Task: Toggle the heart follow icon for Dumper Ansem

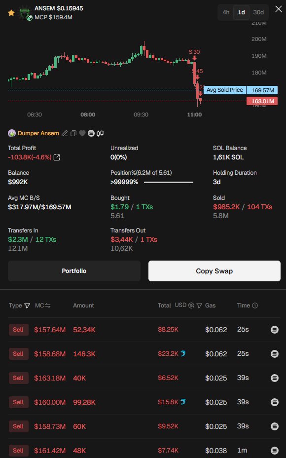Action: point(82,133)
